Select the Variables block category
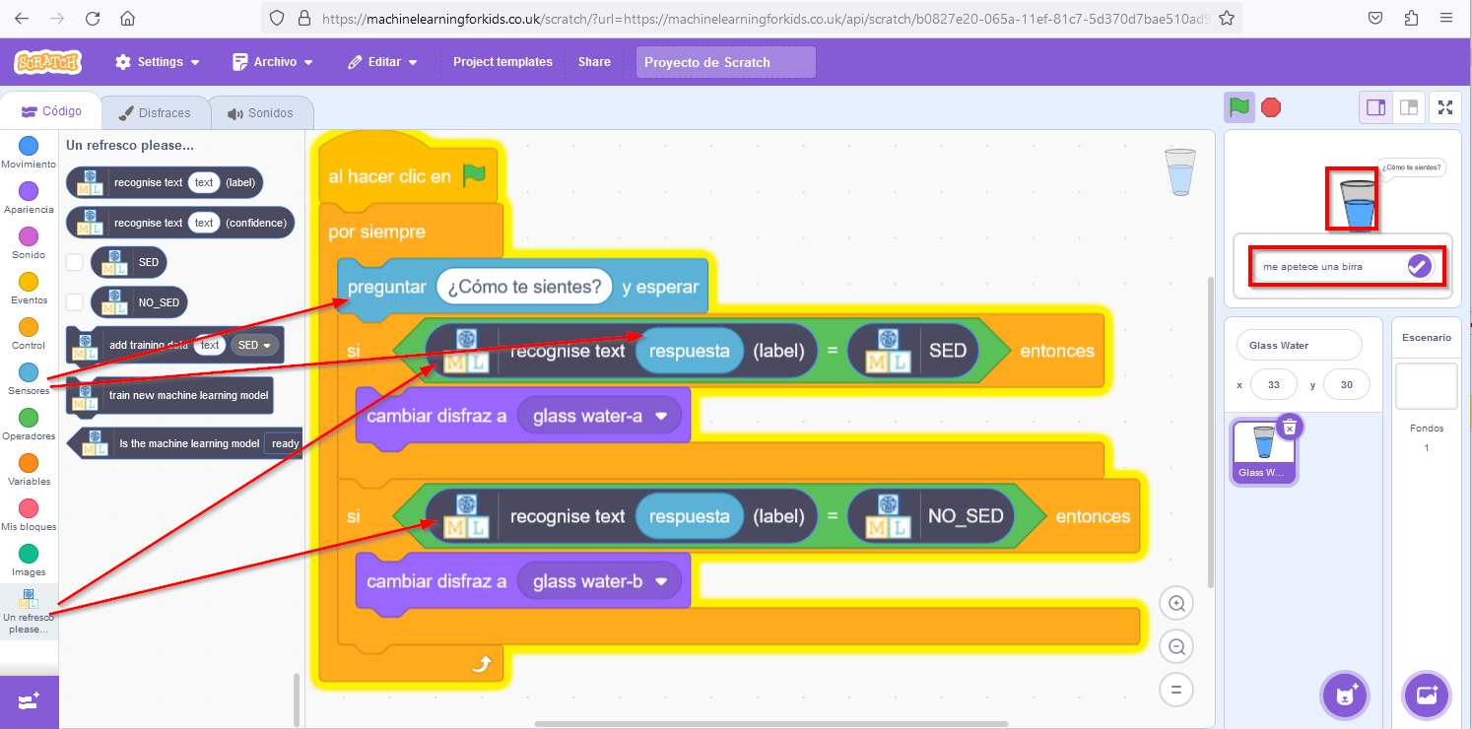 point(29,470)
